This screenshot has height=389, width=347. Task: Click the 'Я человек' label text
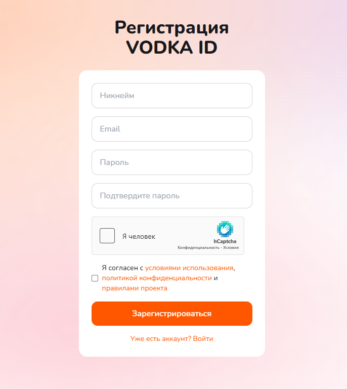(x=139, y=236)
